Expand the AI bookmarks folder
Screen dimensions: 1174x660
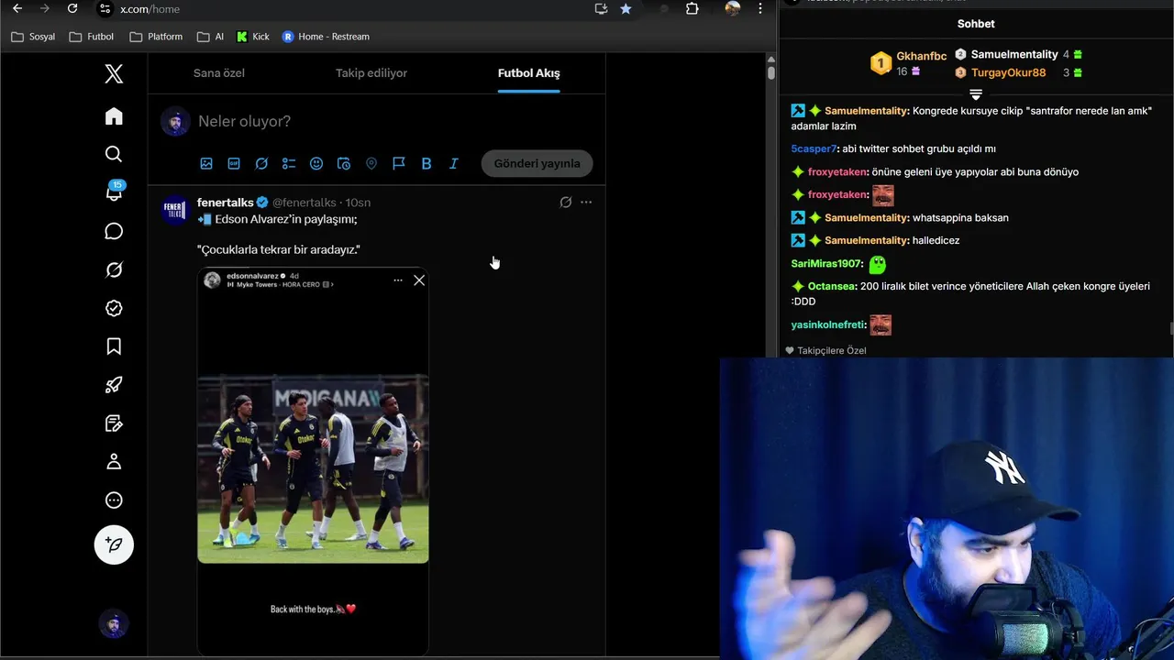point(210,37)
